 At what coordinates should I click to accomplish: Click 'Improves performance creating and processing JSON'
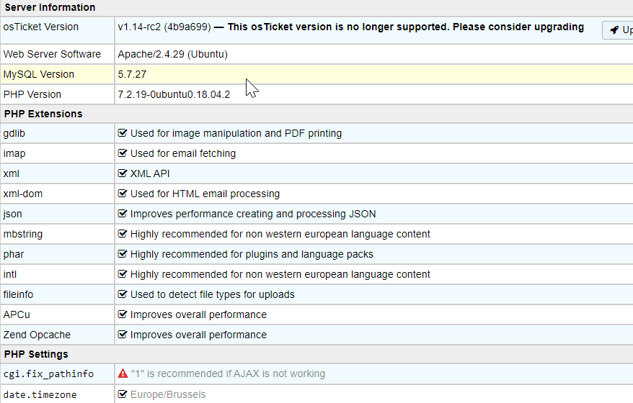click(x=253, y=214)
